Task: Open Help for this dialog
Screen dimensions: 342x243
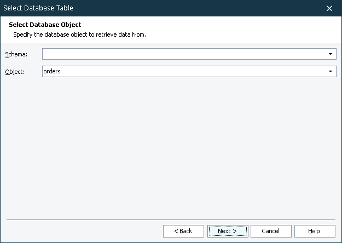Action: 315,231
